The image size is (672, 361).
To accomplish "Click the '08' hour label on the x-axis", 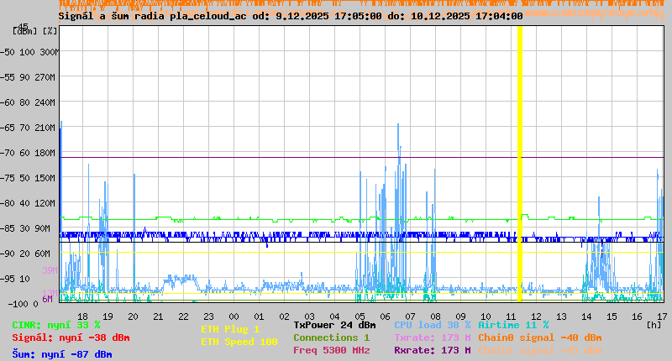I will [435, 317].
